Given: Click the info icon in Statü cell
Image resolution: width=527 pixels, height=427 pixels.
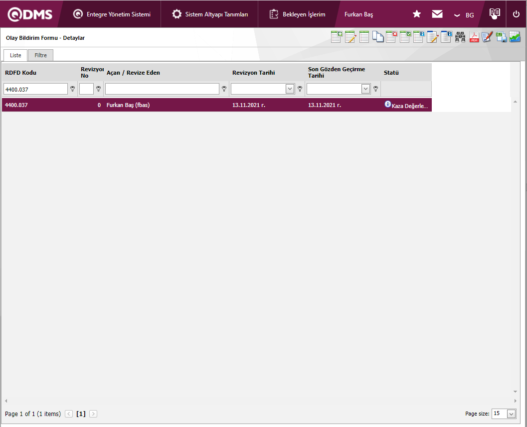Looking at the screenshot, I should coord(387,104).
